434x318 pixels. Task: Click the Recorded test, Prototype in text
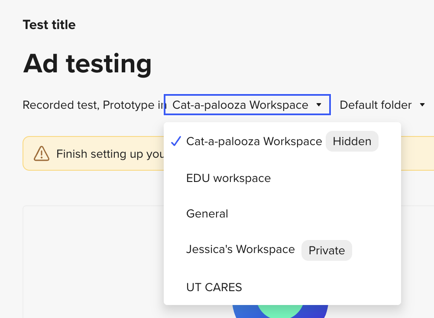[92, 105]
